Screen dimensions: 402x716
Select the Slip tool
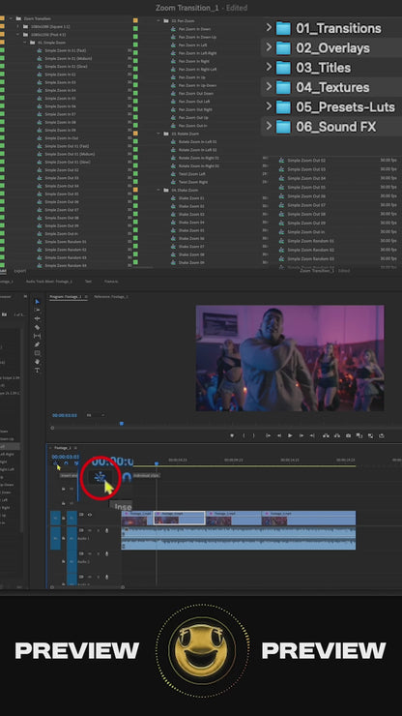[x=38, y=336]
